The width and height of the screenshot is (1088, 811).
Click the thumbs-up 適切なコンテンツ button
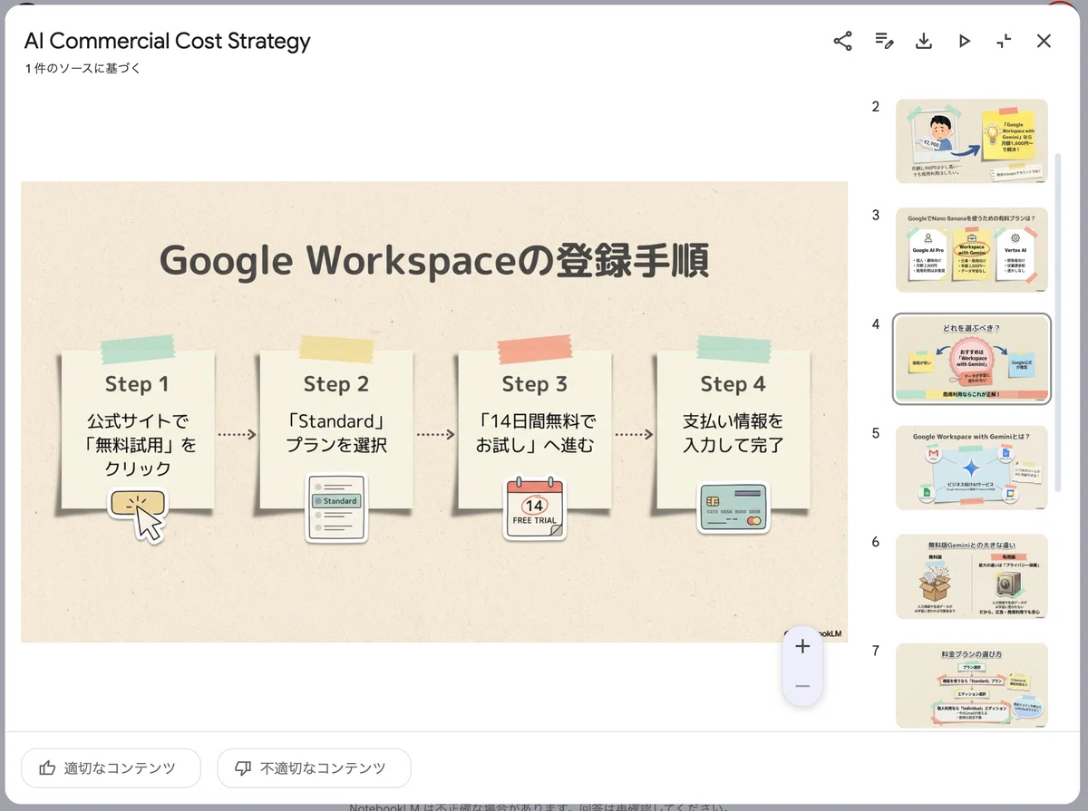point(111,768)
